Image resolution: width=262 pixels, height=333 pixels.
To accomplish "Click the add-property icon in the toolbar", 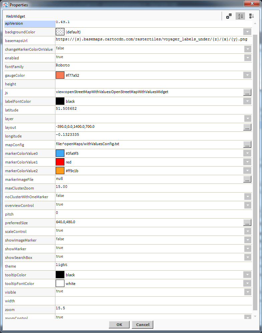I will click(x=229, y=16).
